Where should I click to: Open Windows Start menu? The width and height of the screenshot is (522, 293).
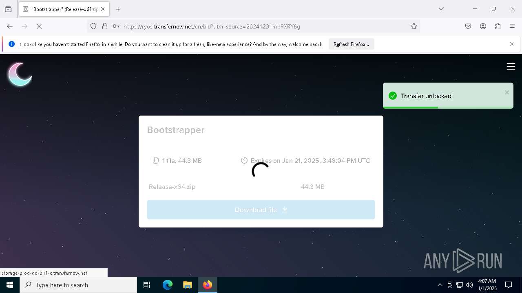point(10,285)
